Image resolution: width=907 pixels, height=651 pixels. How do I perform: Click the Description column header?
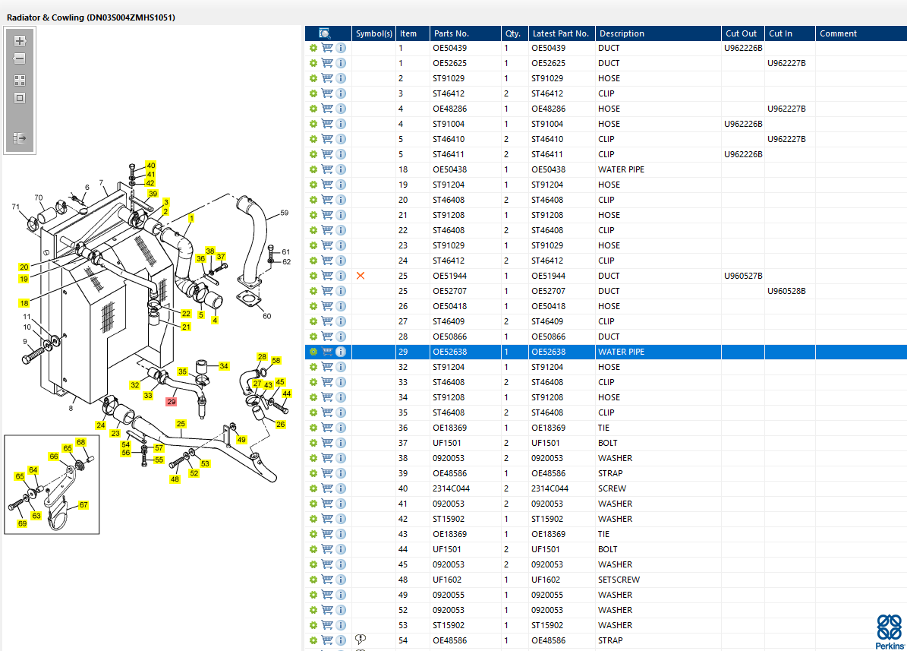[x=658, y=33]
